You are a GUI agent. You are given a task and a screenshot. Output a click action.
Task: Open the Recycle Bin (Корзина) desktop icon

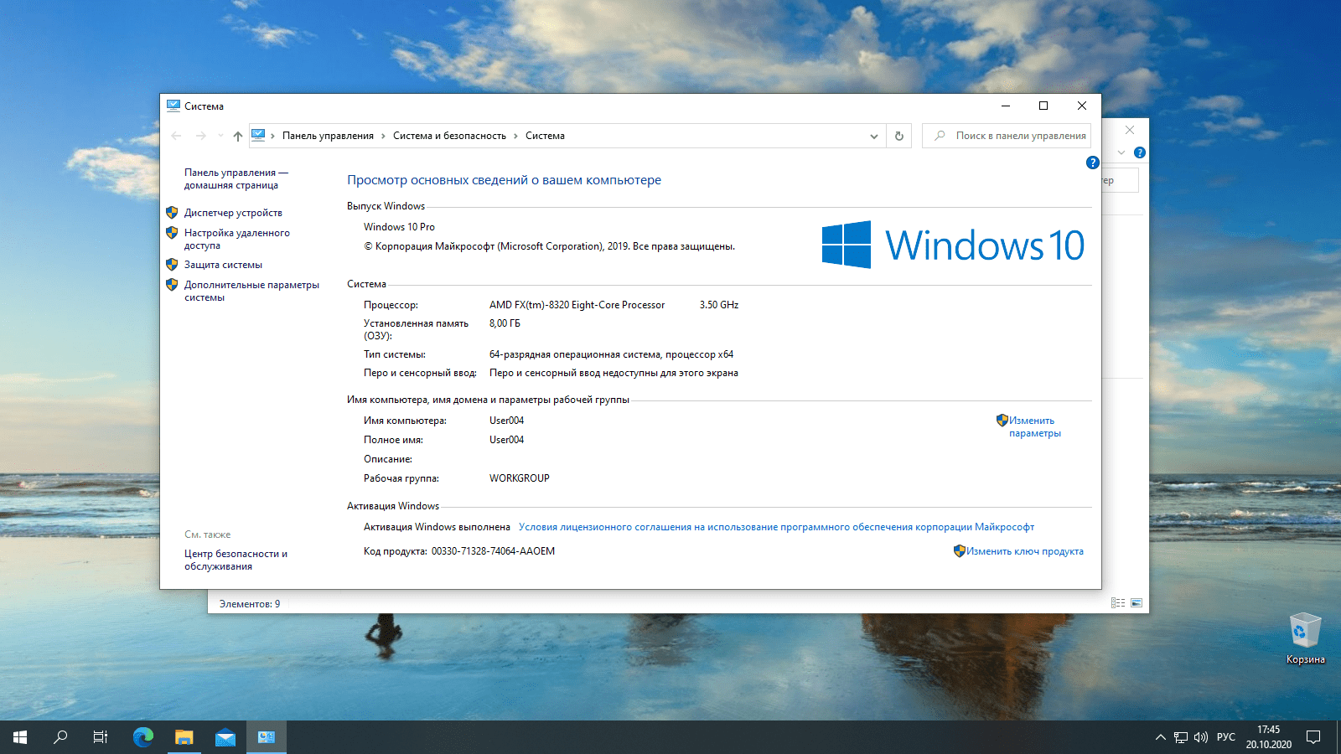click(x=1305, y=639)
